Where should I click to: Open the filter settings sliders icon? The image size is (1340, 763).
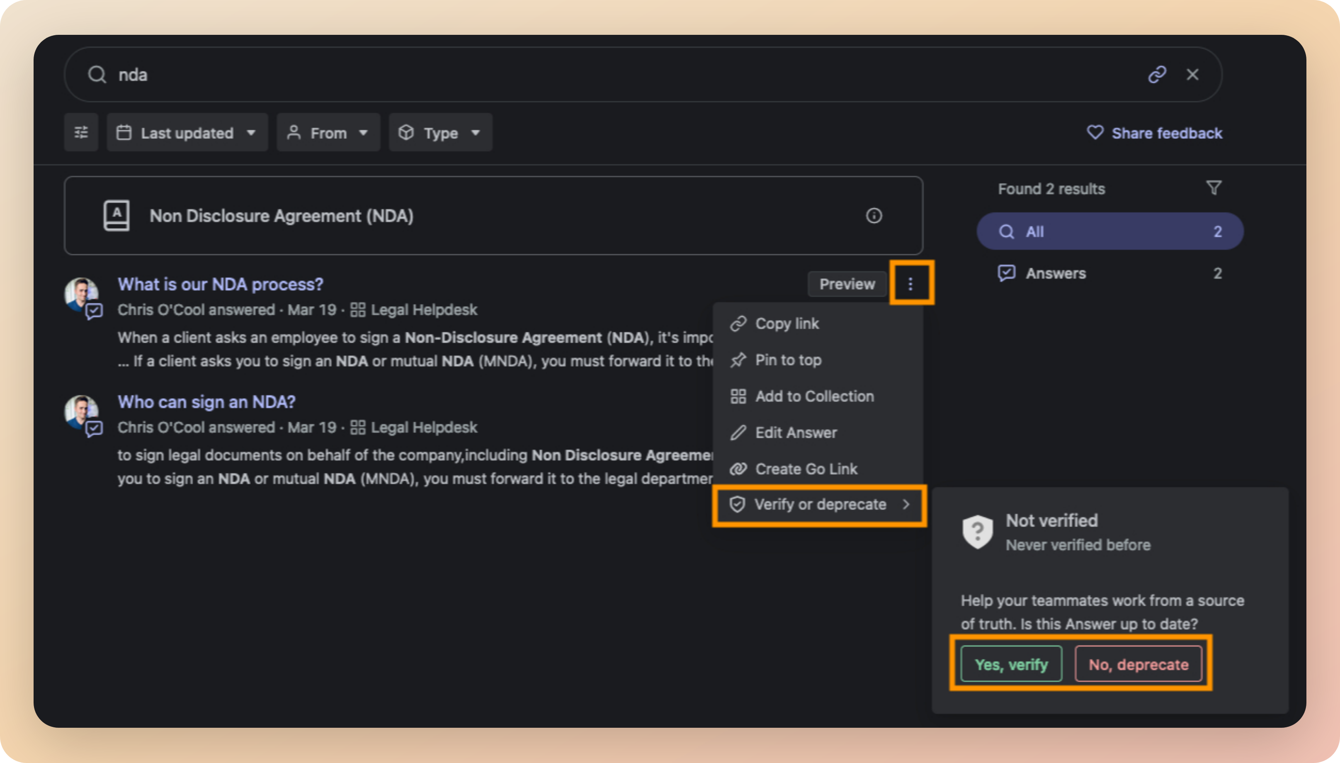(81, 133)
